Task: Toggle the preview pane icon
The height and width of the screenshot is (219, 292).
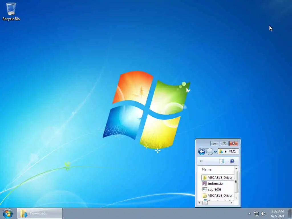Action: coord(222,161)
